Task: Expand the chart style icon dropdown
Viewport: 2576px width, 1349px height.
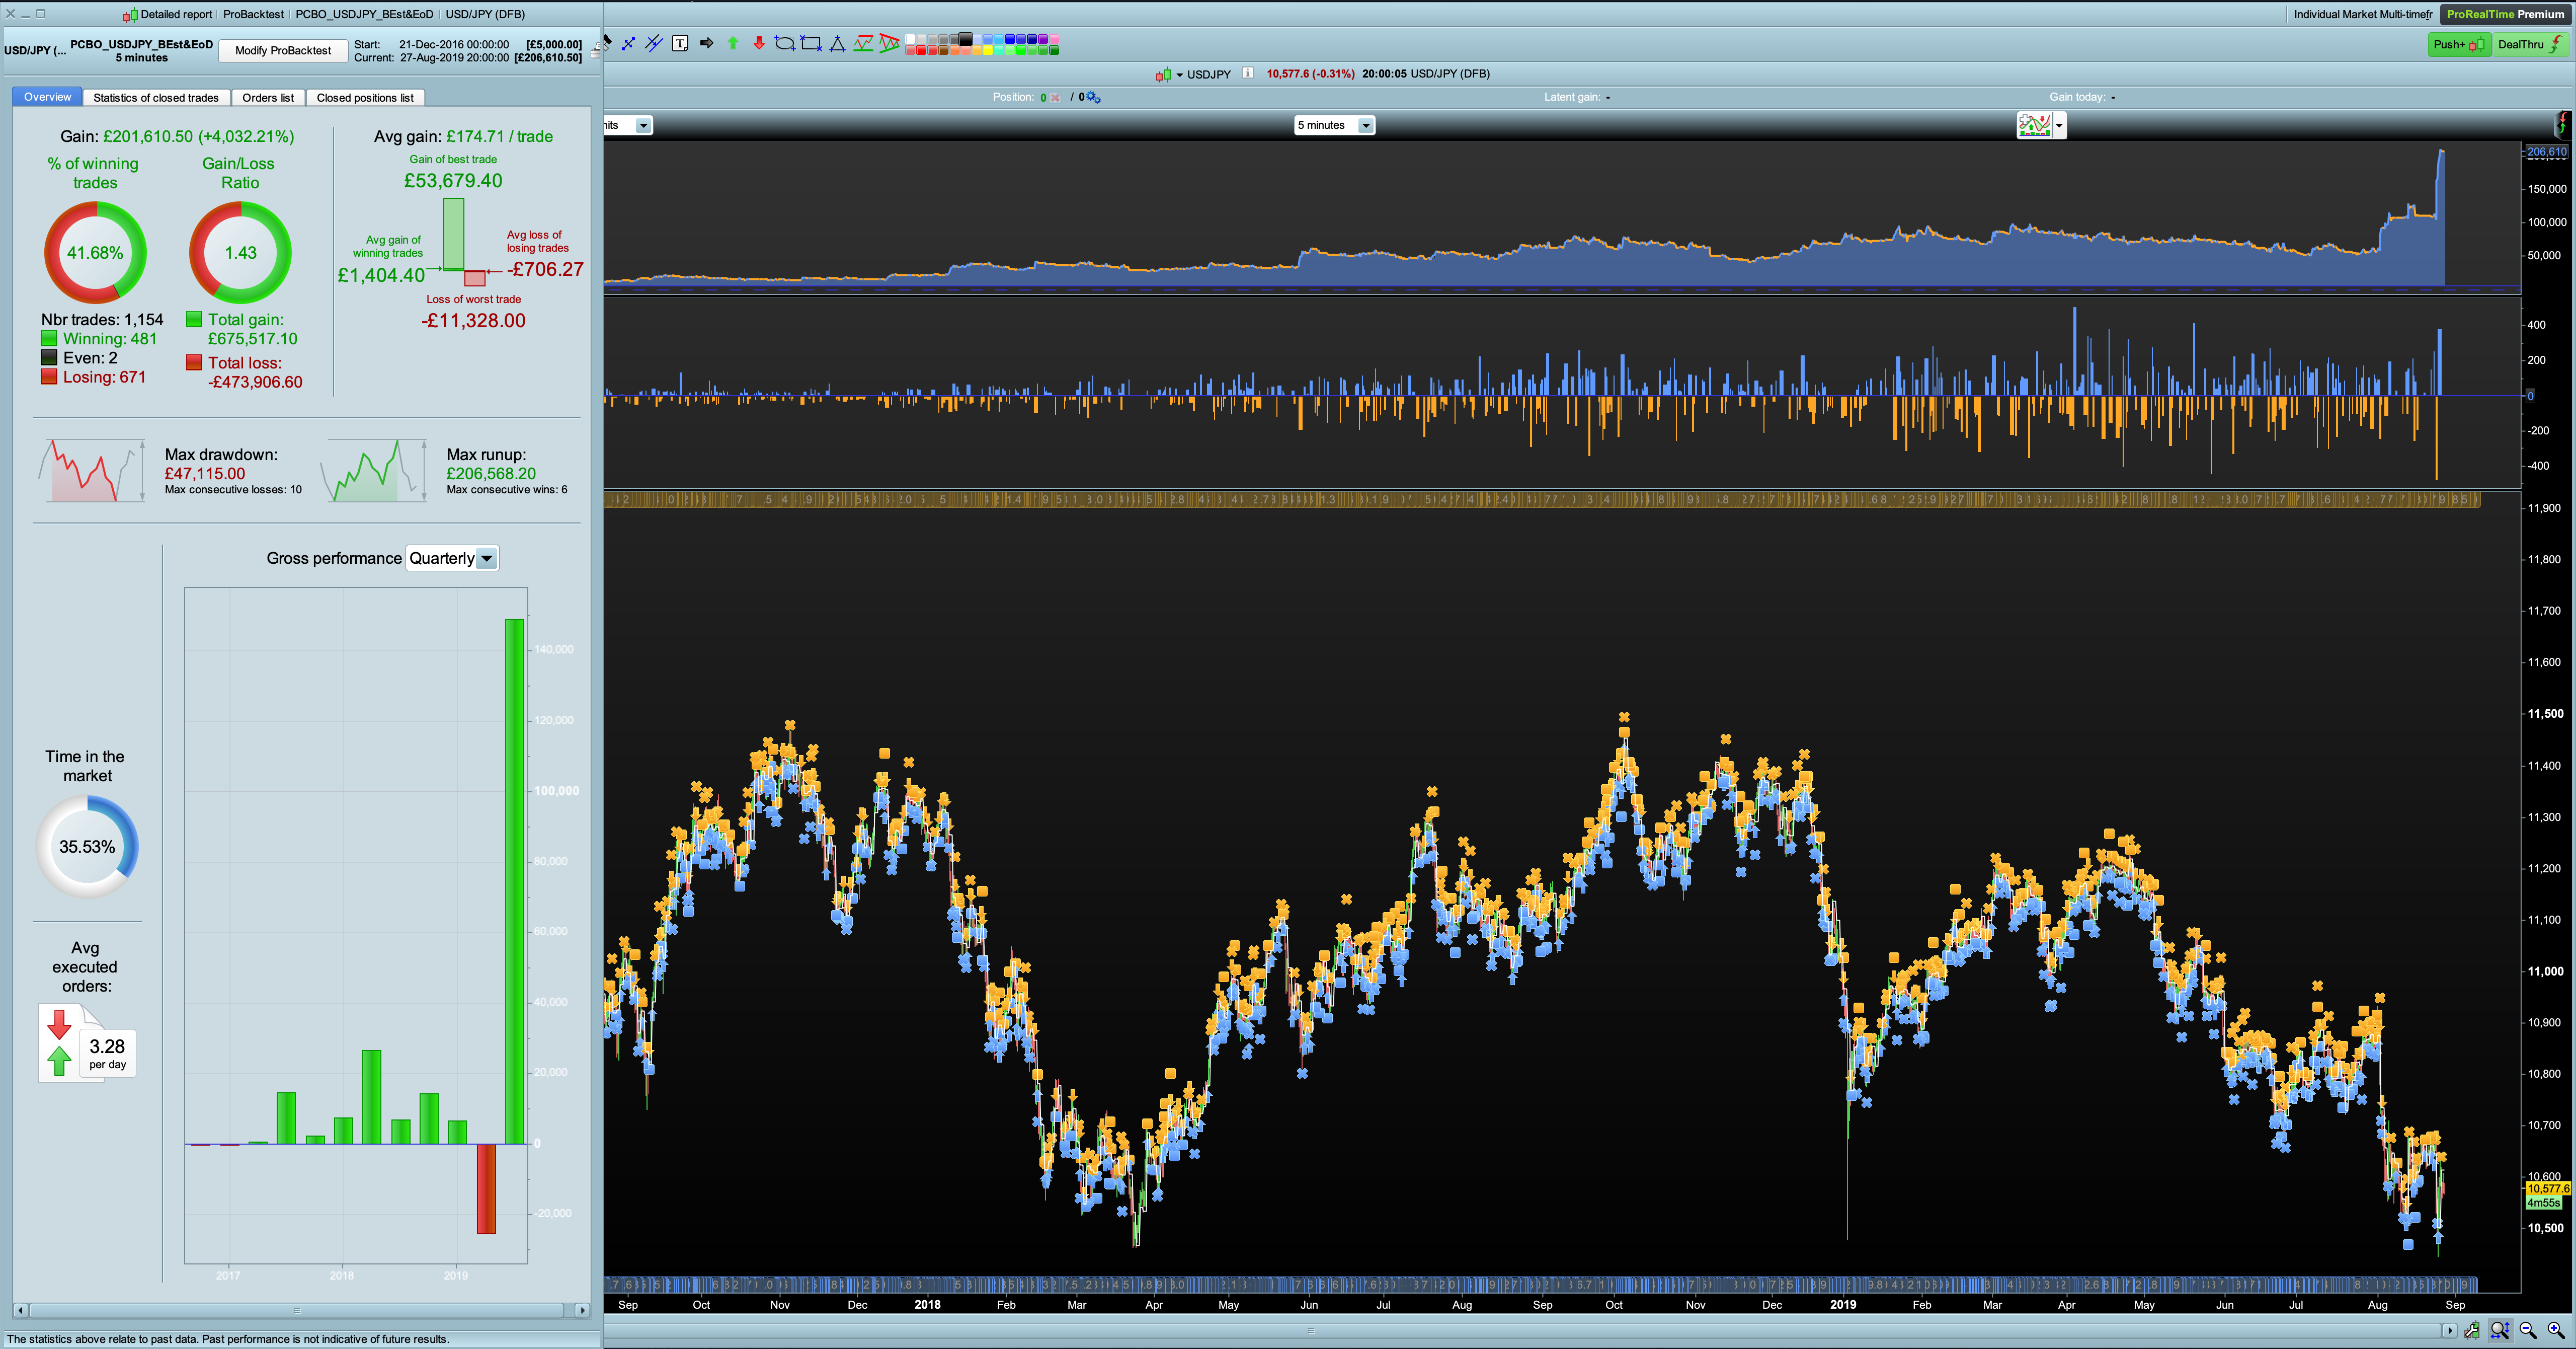Action: (x=2059, y=125)
